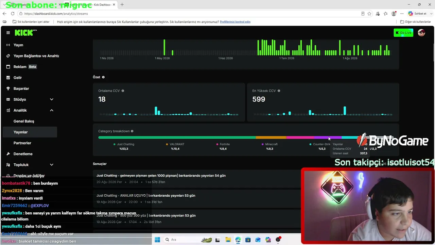The image size is (435, 245).
Task: Click the Fortnite legend label
Action: pyautogui.click(x=225, y=144)
